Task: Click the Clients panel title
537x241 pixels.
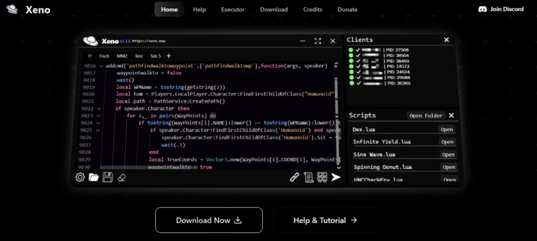Action: tap(360, 40)
